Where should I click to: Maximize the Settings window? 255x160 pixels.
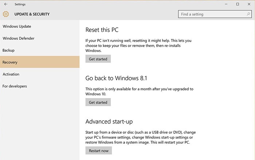tap(238, 4)
